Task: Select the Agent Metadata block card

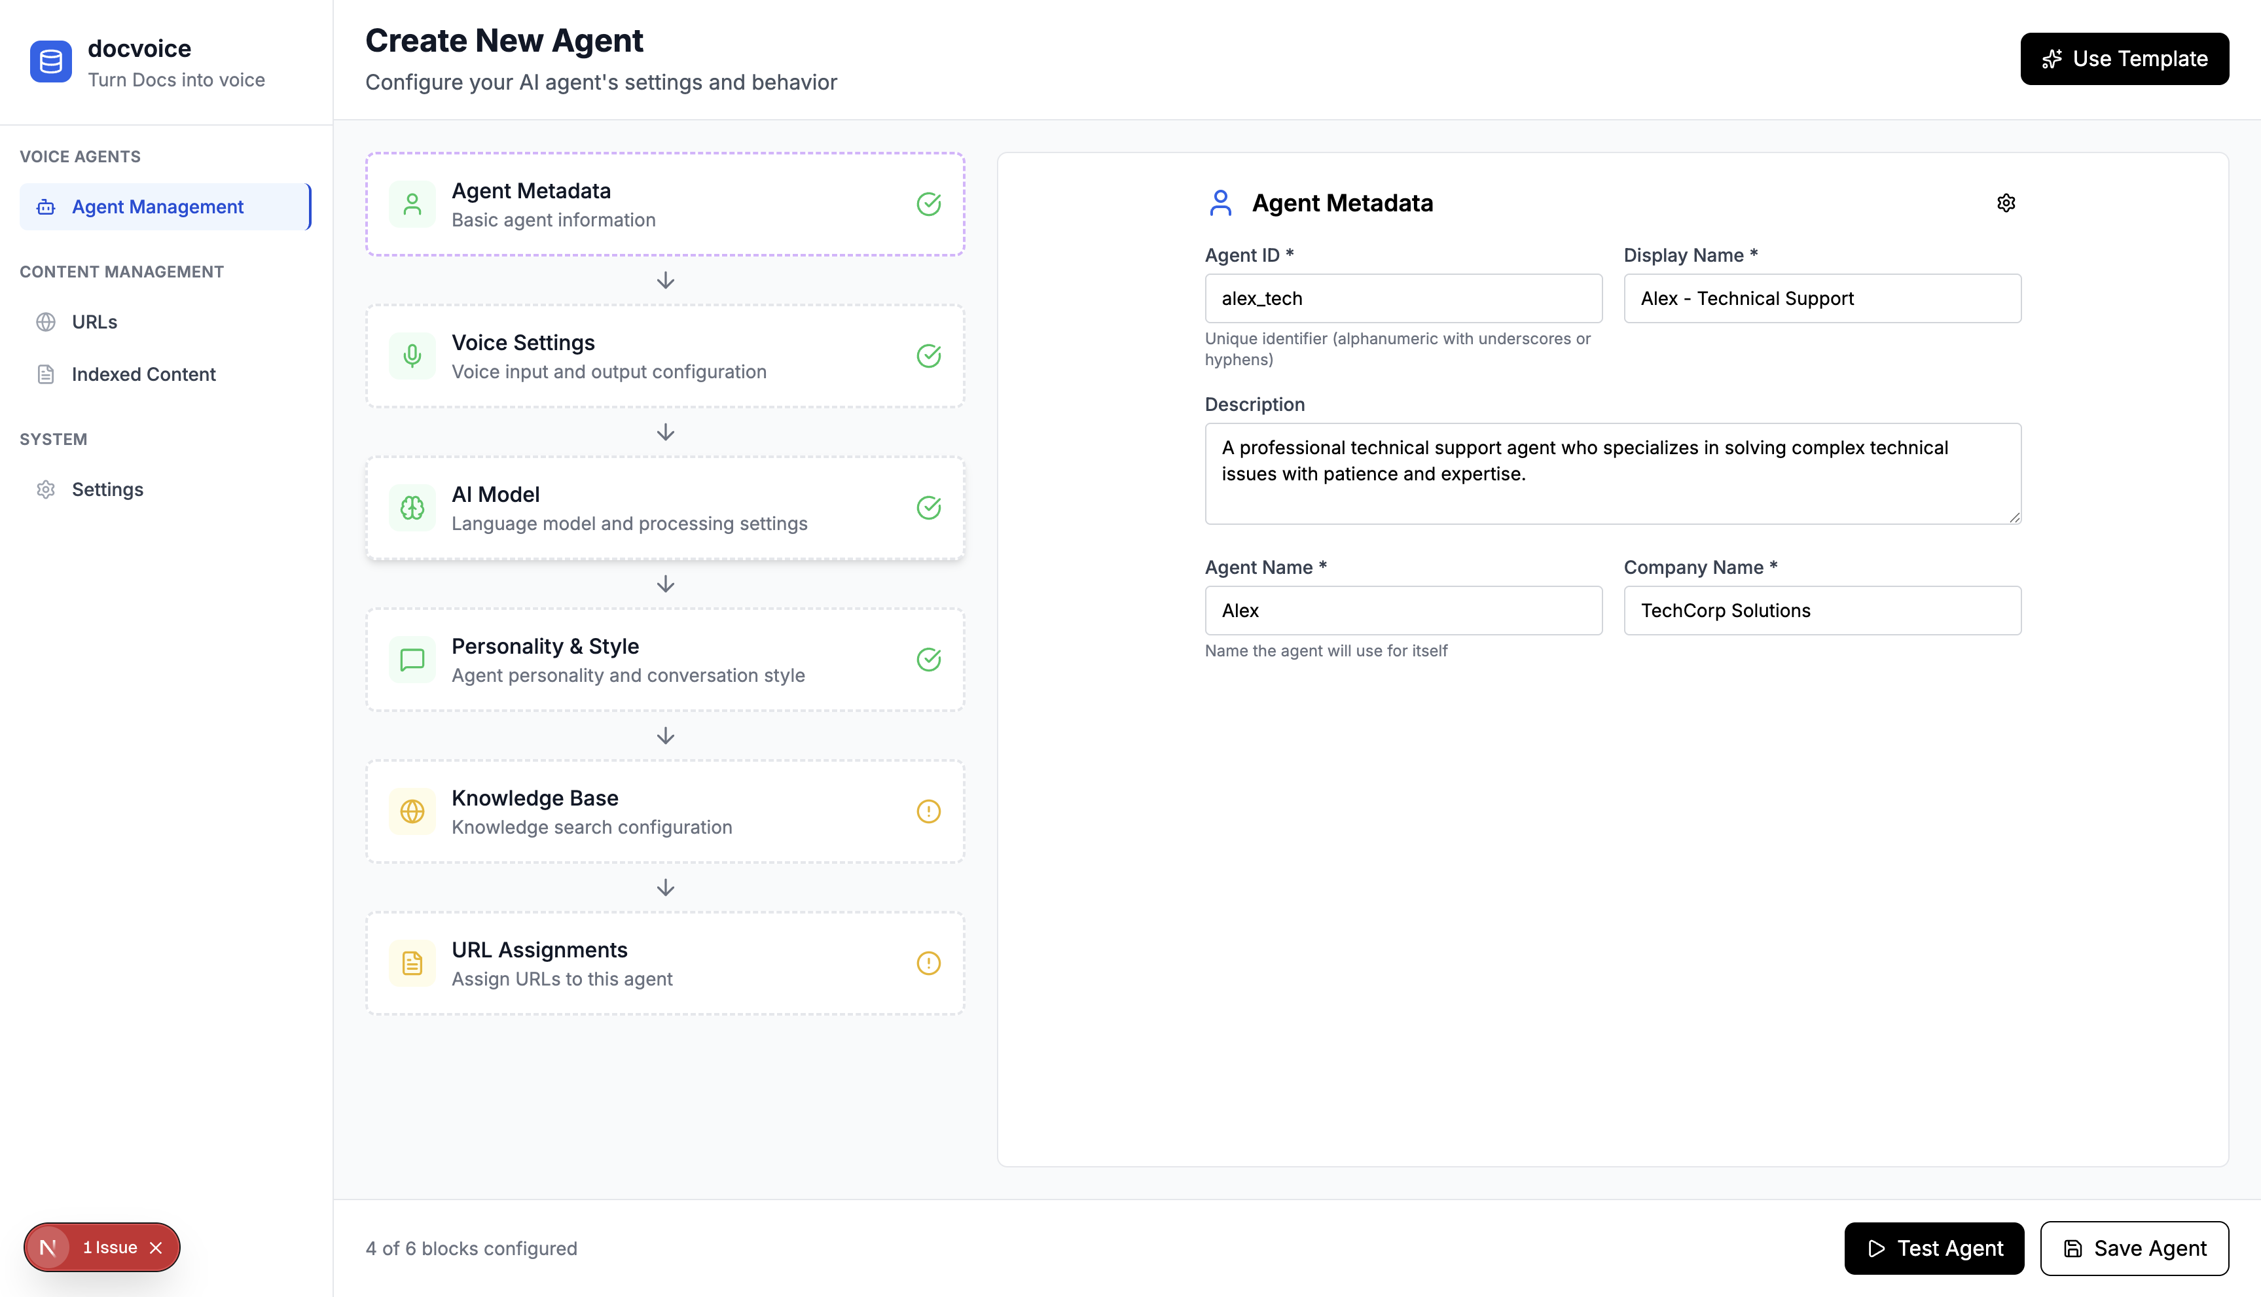Action: coord(664,204)
